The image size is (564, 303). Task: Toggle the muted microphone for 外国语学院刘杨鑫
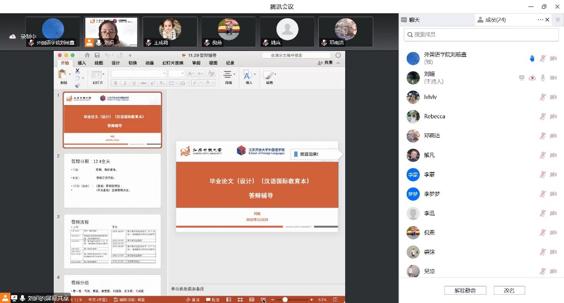(x=542, y=58)
